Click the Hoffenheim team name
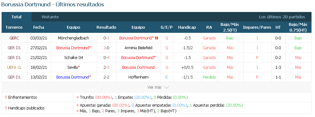Viewport: 315px width, 117px height. coord(138,77)
